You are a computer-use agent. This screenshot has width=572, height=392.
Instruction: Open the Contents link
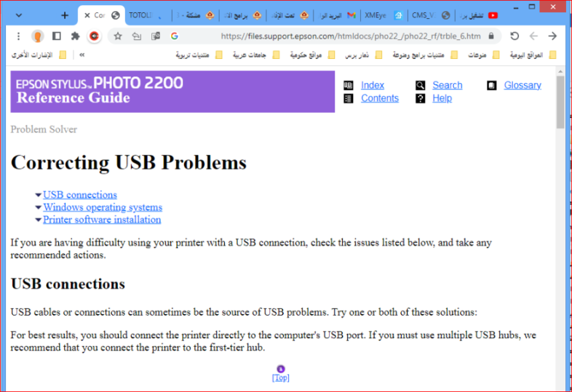click(379, 98)
